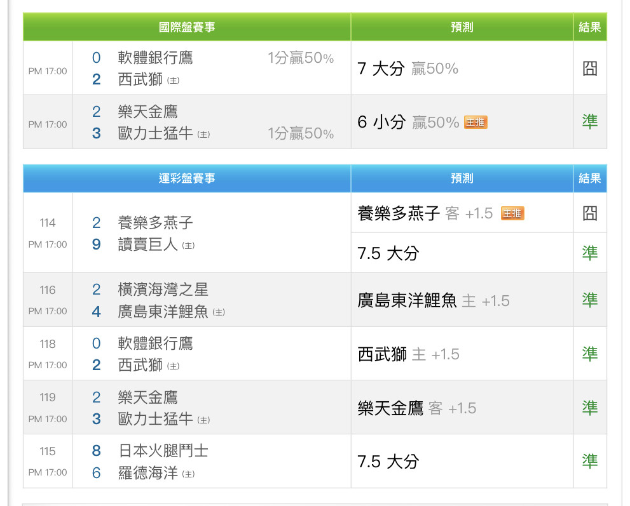Viewport: 630px width, 506px height.
Task: Click game number 116
Action: click(x=48, y=290)
